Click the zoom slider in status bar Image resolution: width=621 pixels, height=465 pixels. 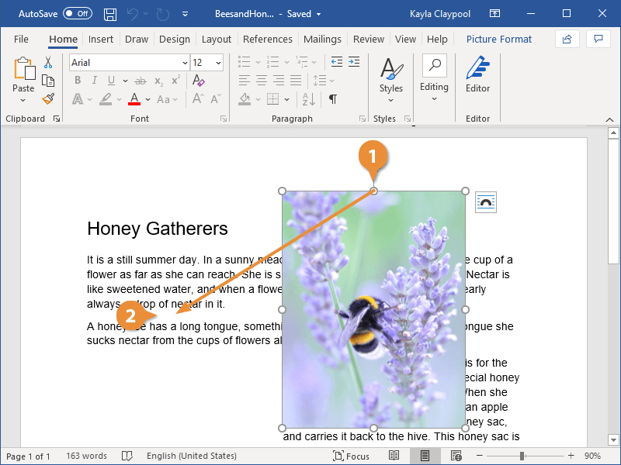coord(522,456)
